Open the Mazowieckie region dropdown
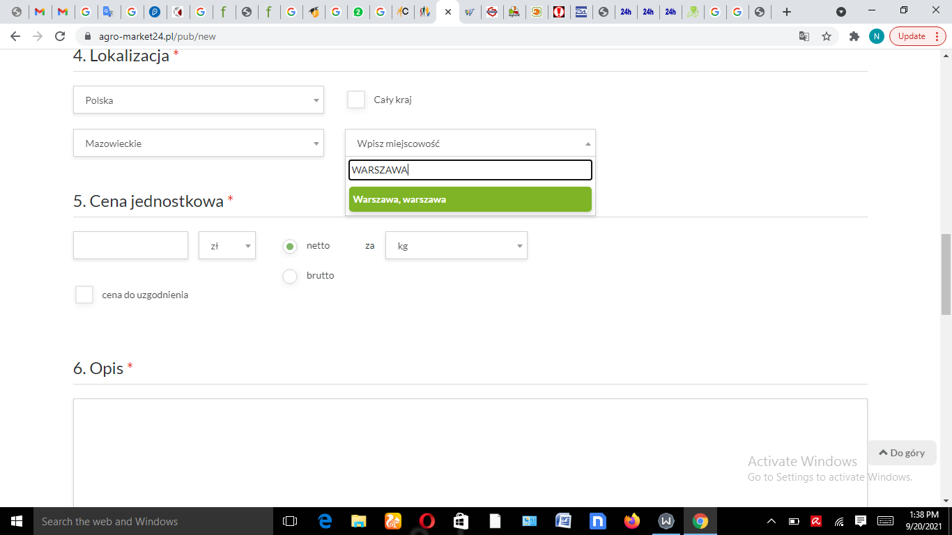This screenshot has height=535, width=952. pos(199,143)
